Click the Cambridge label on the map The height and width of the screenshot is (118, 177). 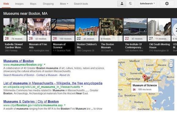(133, 79)
